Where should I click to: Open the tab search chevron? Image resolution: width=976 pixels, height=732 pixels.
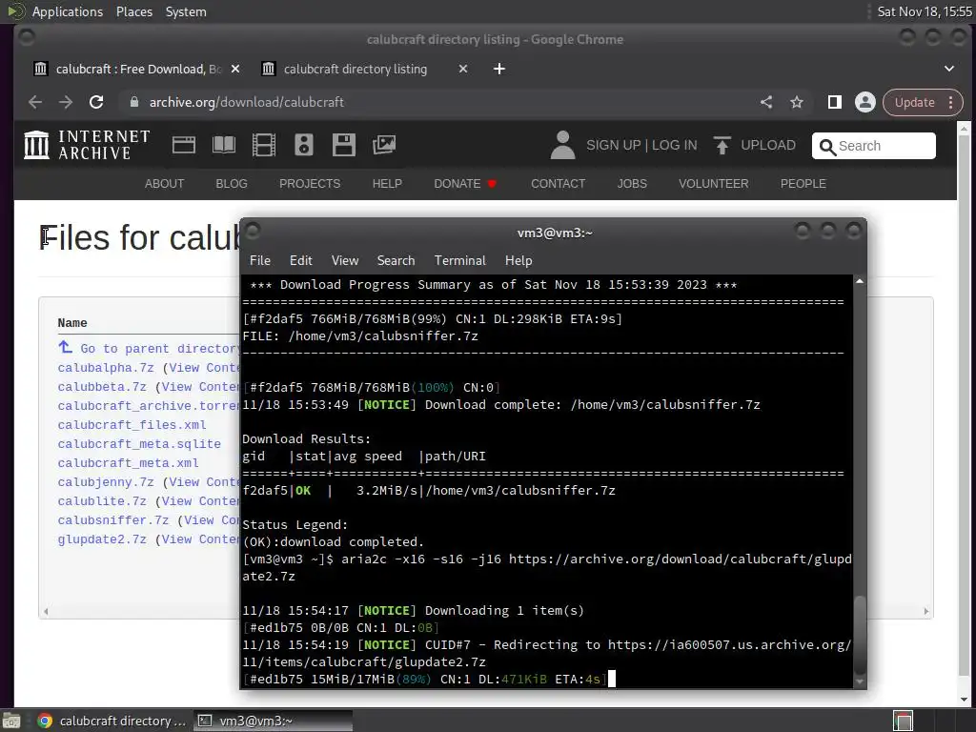coord(949,69)
